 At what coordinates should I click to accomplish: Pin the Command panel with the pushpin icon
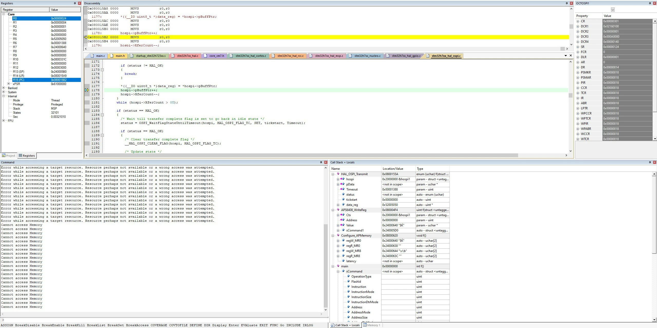321,162
